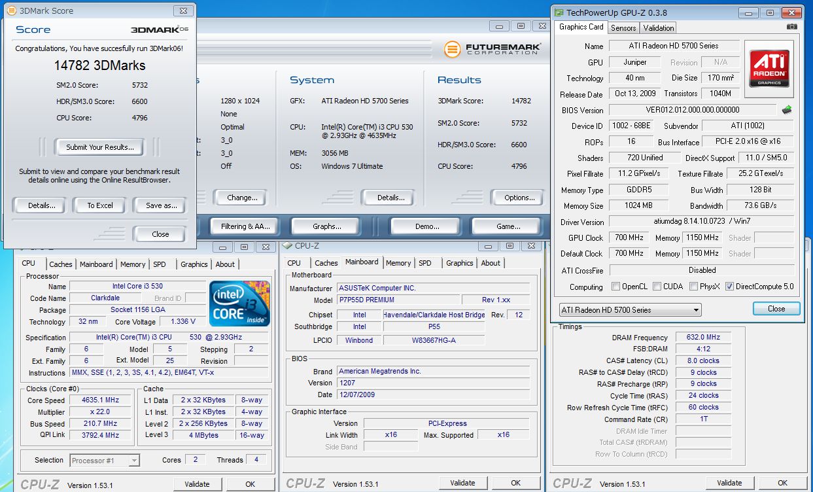Click the green BIOS save chip icon
813x492 pixels.
[x=787, y=110]
